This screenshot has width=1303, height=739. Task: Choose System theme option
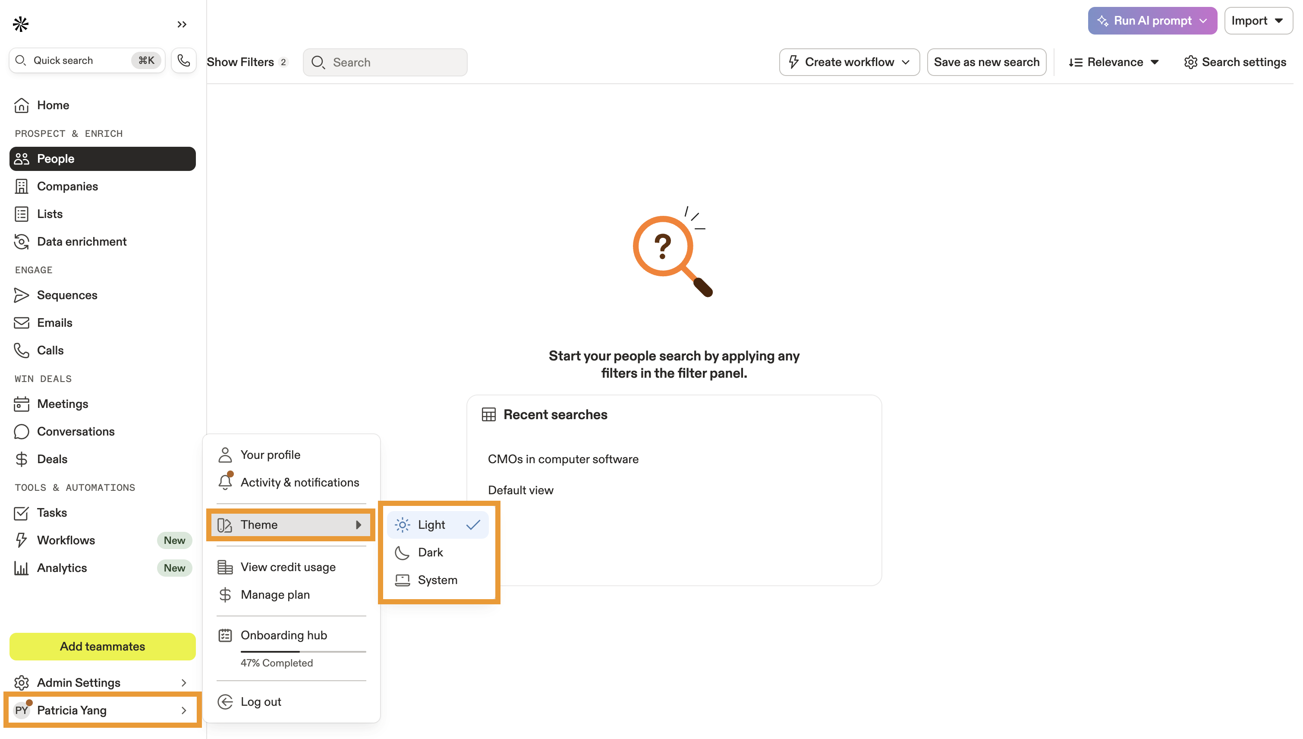click(437, 580)
